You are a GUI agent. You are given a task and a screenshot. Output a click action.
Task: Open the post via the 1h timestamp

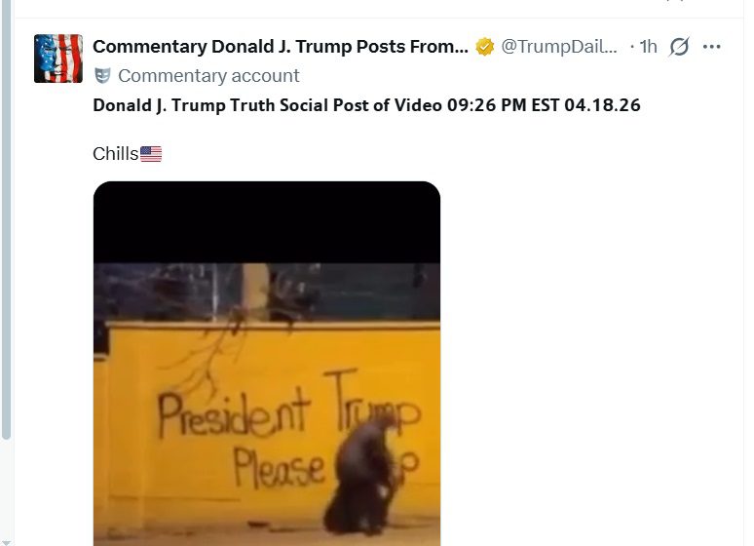tap(648, 47)
